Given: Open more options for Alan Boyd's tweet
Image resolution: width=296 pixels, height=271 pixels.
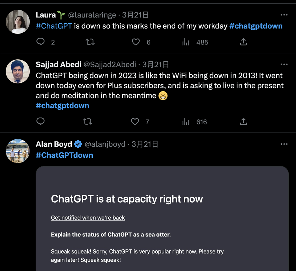Looking at the screenshot, I should pos(284,144).
